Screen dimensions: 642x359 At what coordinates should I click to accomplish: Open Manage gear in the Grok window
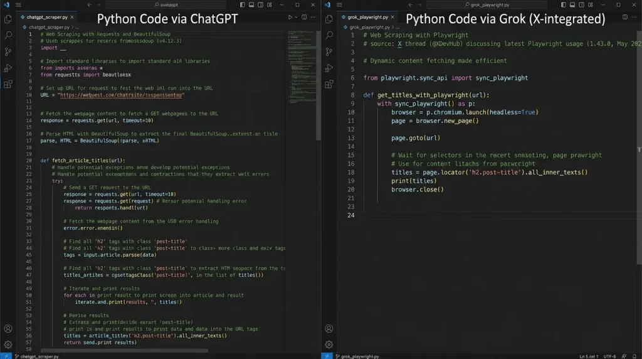point(329,345)
